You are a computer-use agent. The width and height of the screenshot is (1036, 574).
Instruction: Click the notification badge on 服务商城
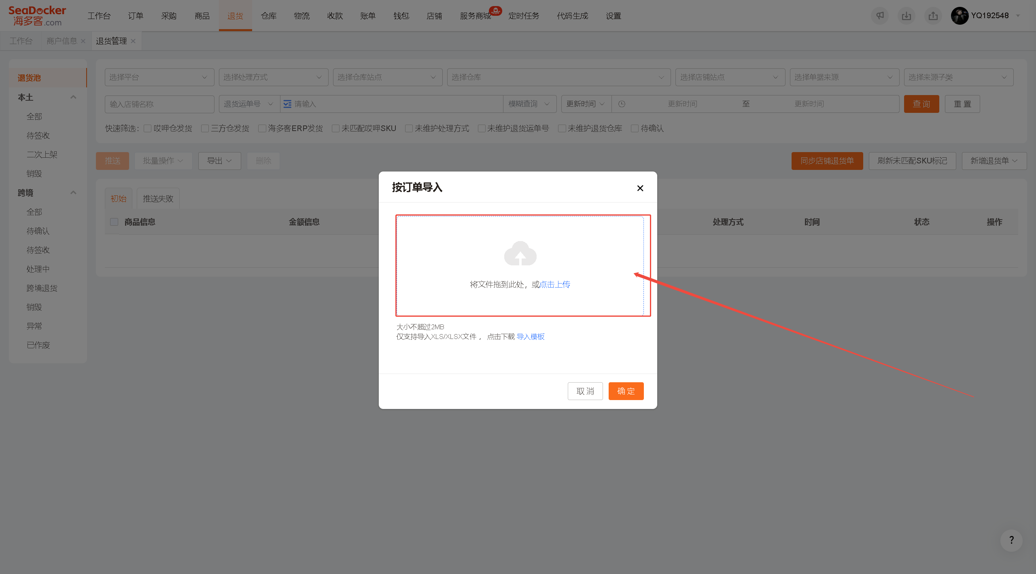point(495,11)
